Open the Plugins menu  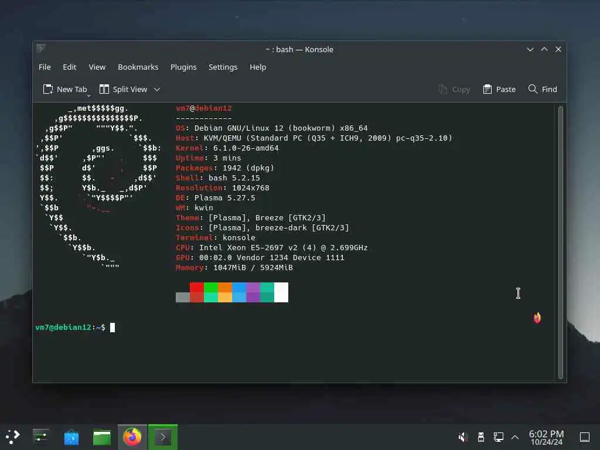pos(183,67)
